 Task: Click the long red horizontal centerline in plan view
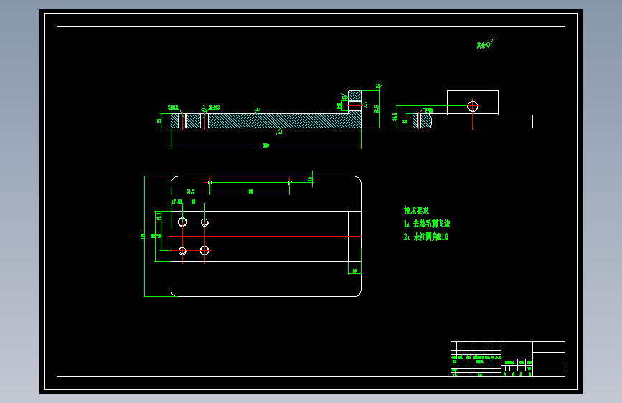265,237
